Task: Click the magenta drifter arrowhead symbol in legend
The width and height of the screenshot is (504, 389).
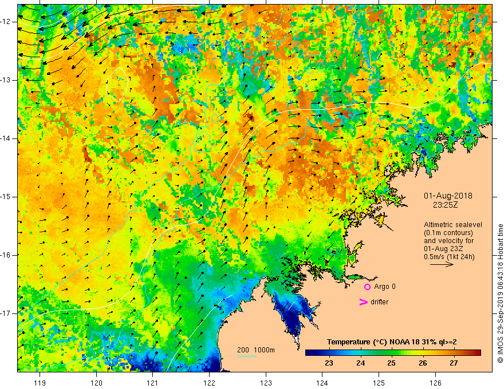Action: click(x=364, y=302)
